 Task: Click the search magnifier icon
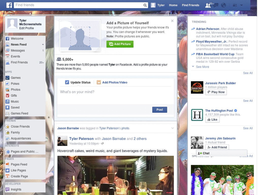pyautogui.click(x=145, y=5)
